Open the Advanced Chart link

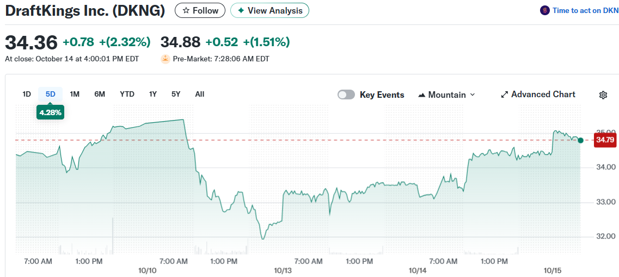[x=543, y=95]
